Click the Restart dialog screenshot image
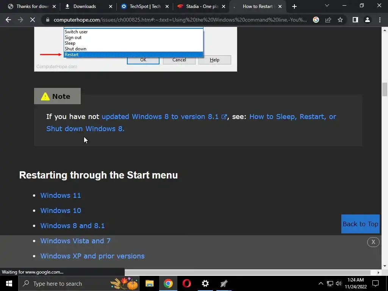The height and width of the screenshot is (291, 388). tap(135, 49)
